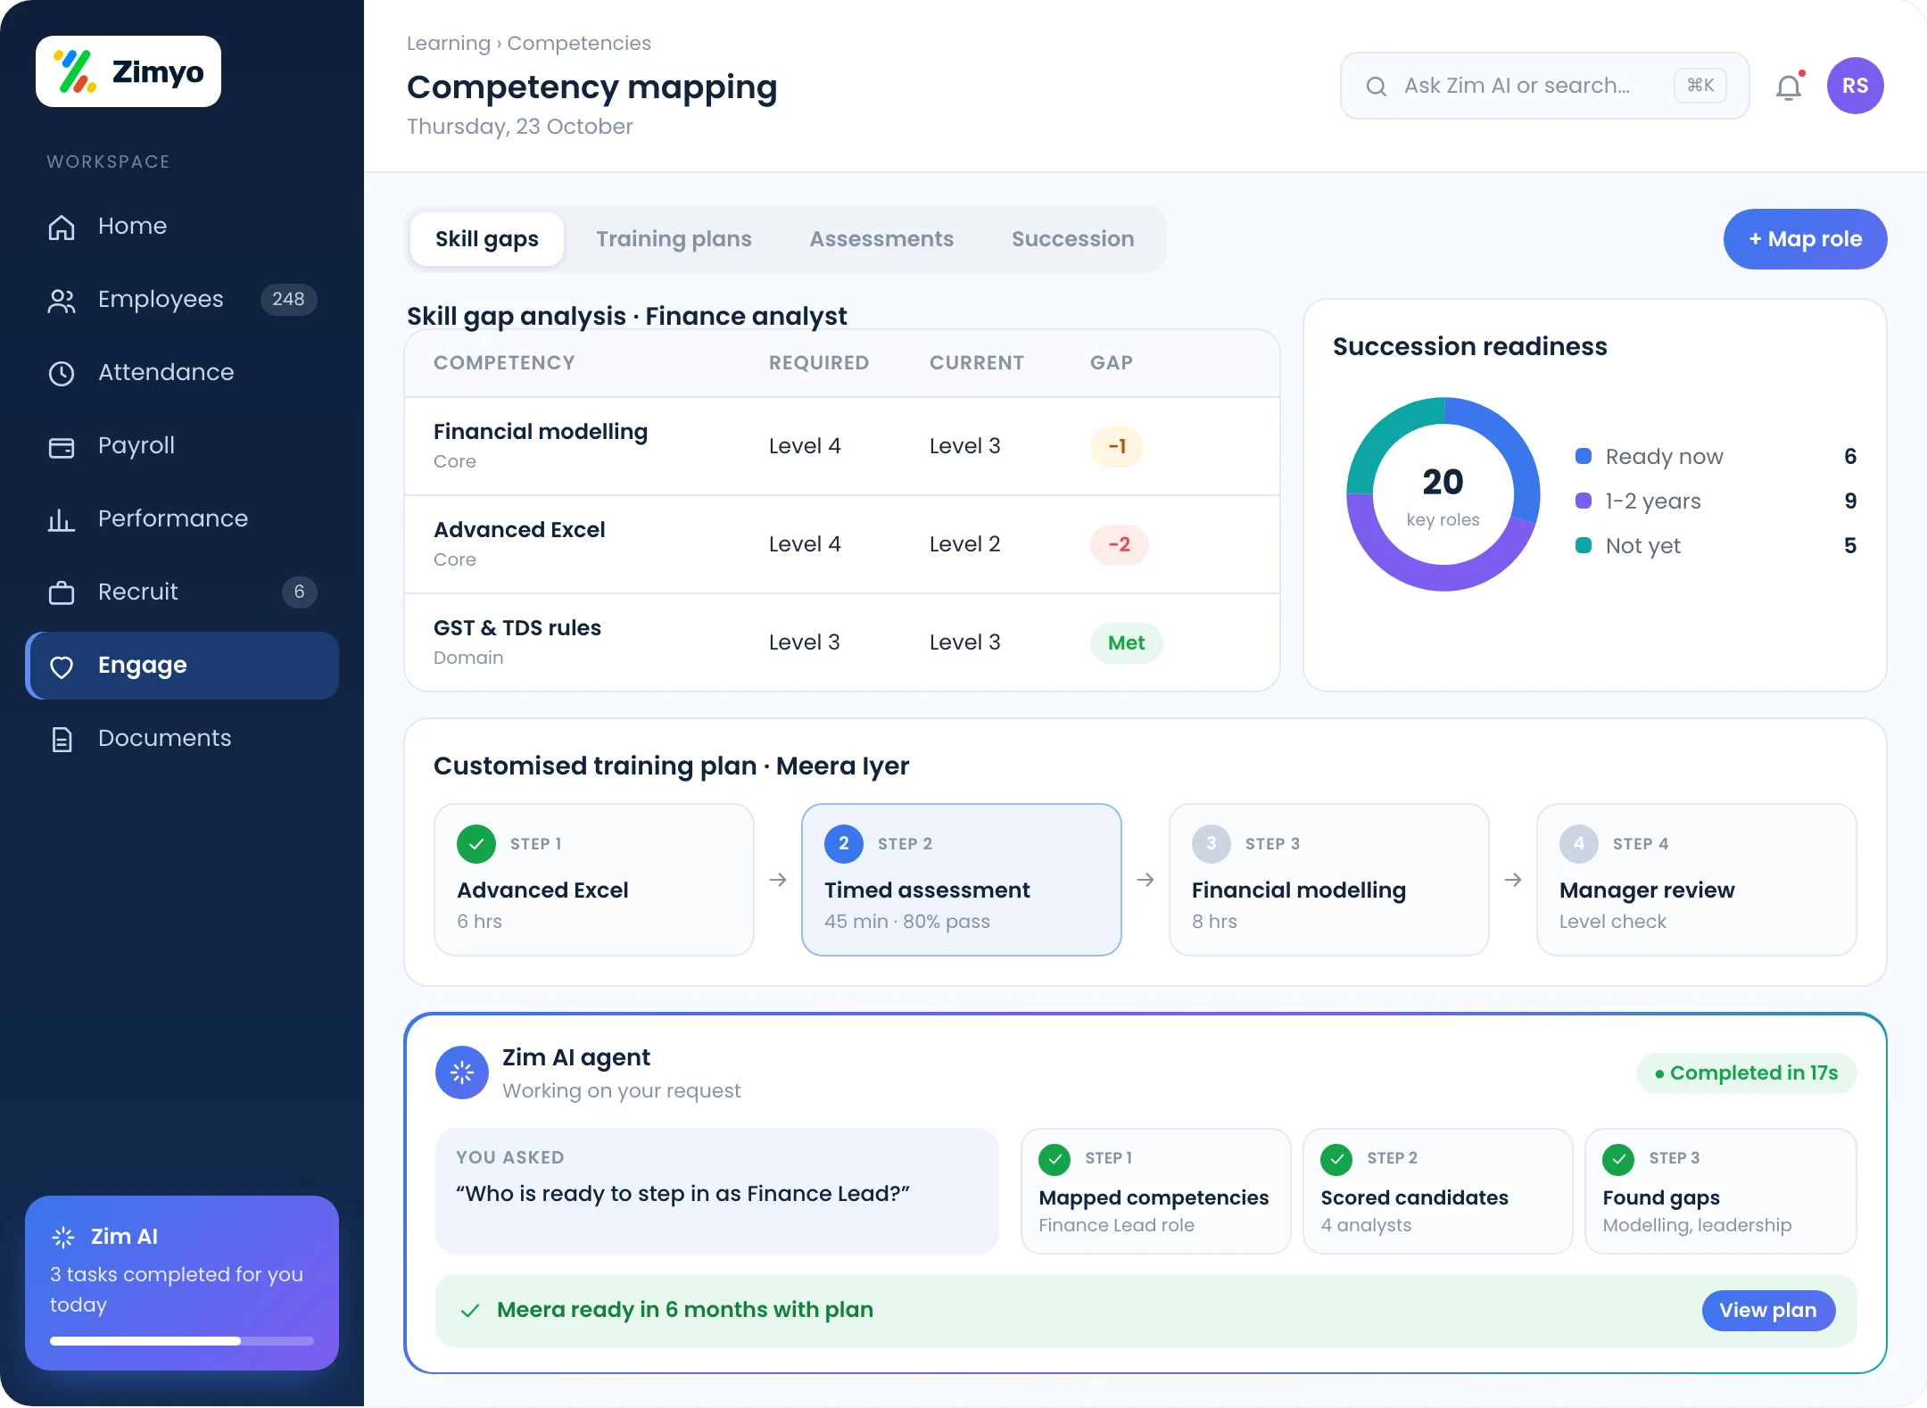The width and height of the screenshot is (1927, 1408).
Task: Click the Ready now blue legend swatch
Action: coord(1584,456)
